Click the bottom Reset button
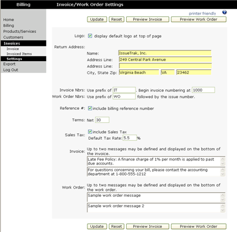 coord(117,226)
